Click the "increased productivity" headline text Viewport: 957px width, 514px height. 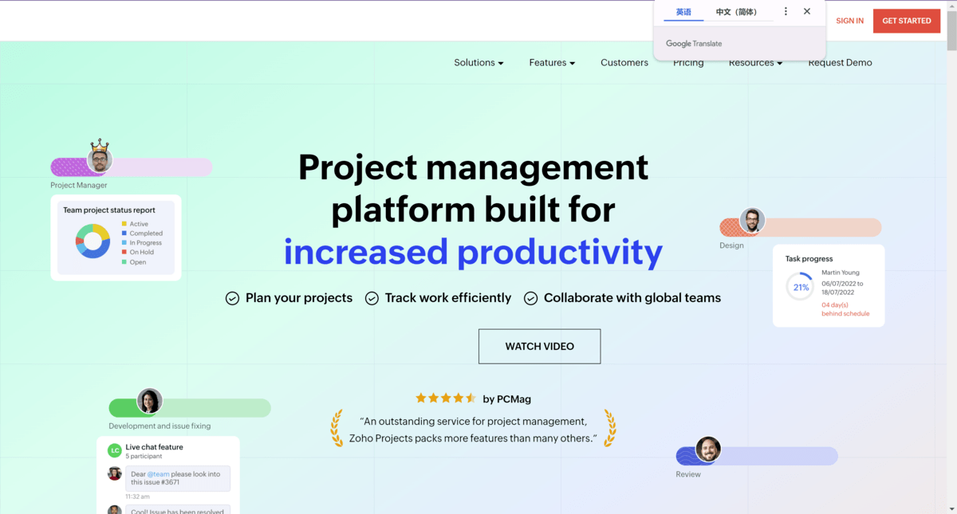(473, 252)
